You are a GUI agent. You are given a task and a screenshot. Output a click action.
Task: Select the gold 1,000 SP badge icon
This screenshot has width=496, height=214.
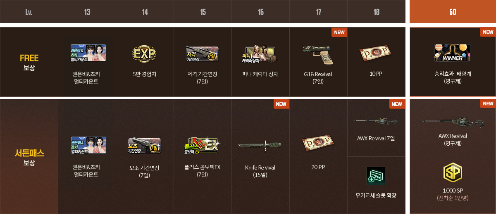tap(452, 172)
